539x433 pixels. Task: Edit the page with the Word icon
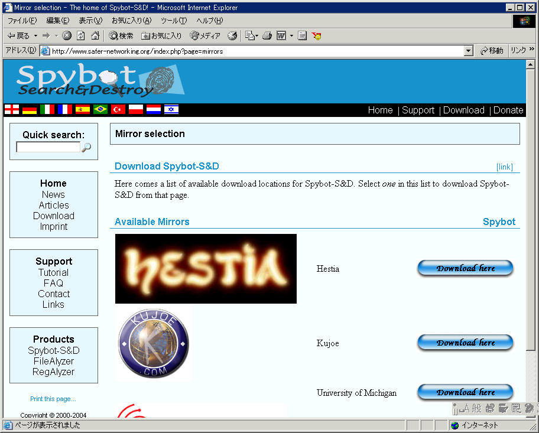pyautogui.click(x=281, y=36)
